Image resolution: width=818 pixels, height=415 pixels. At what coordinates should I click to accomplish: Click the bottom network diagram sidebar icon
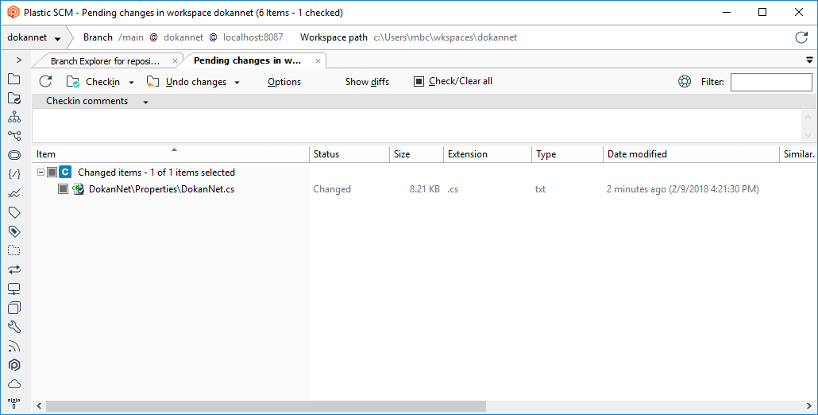[14, 403]
